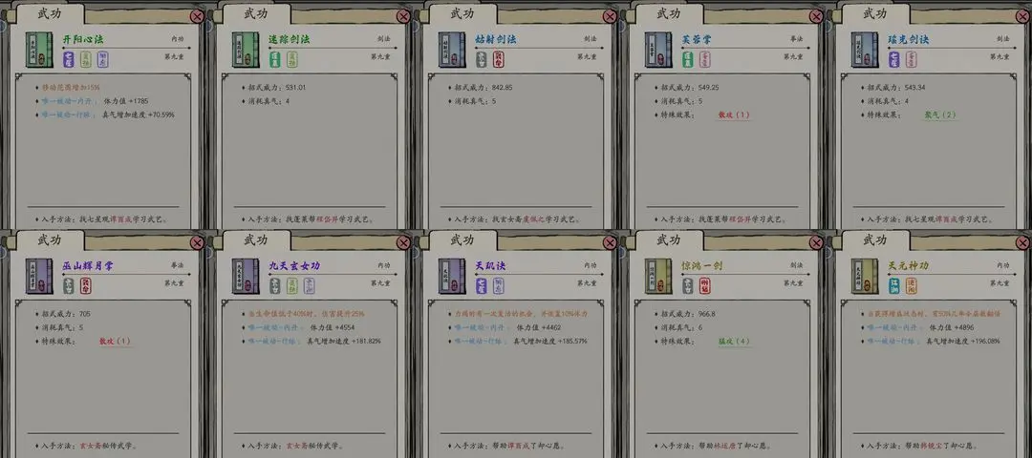Click the 惊鸿一剑 yellow book icon
1032x458 pixels.
tap(658, 276)
